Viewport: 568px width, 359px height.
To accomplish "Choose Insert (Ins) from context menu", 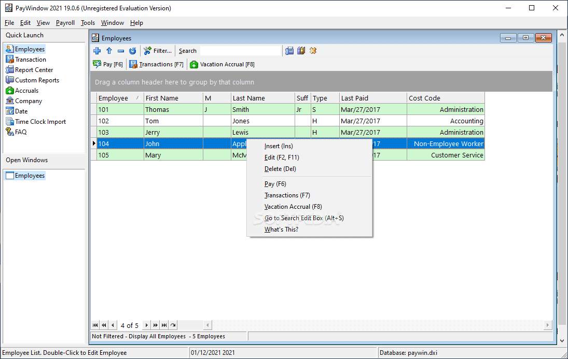I will point(309,146).
